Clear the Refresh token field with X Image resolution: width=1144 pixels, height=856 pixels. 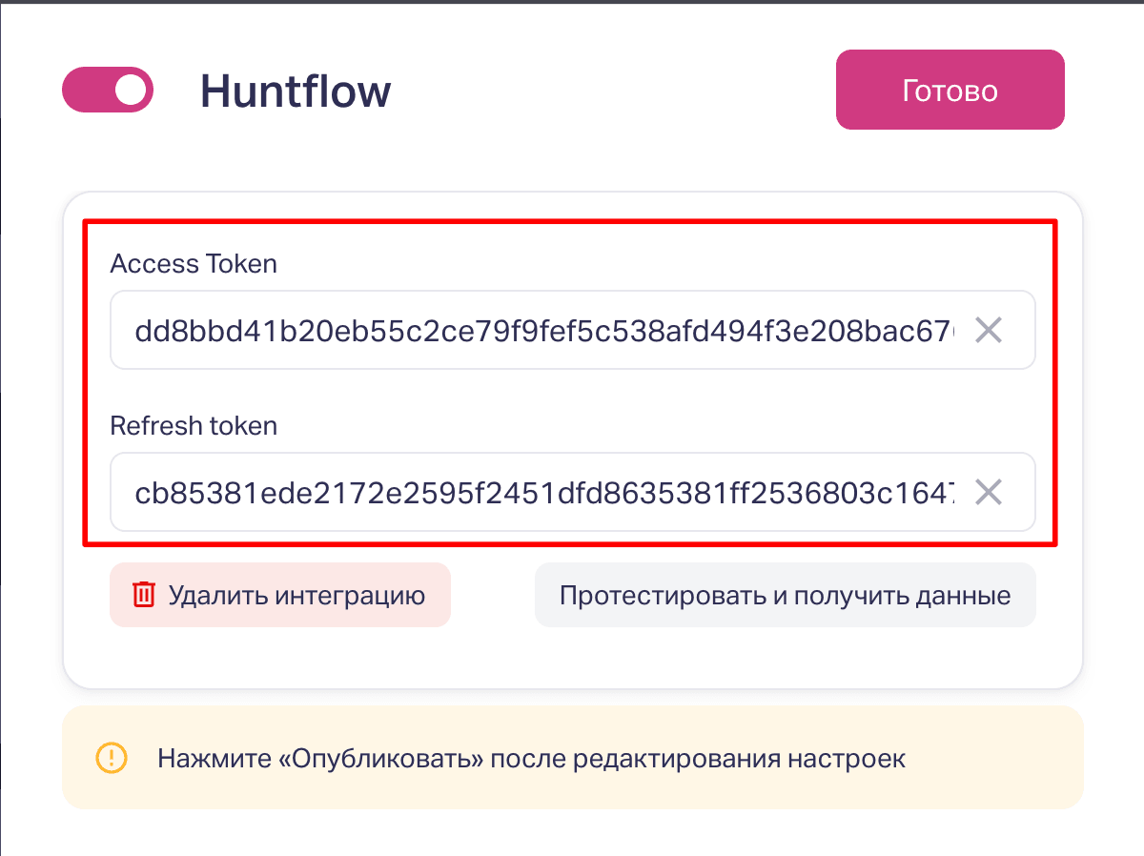[x=989, y=493]
